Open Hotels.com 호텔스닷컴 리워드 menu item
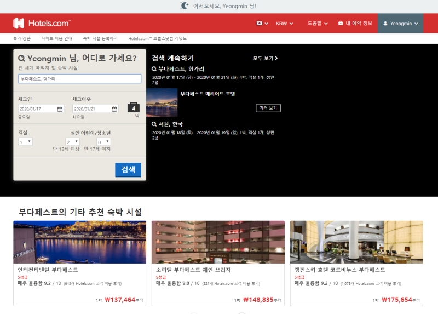The width and height of the screenshot is (438, 314). (x=158, y=38)
